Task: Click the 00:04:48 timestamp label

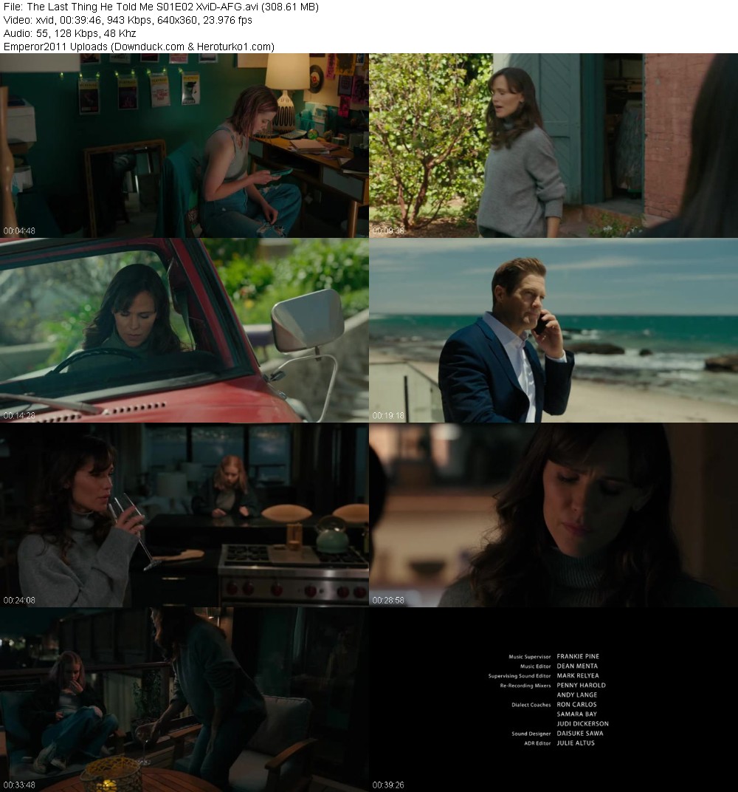Action: (x=19, y=231)
